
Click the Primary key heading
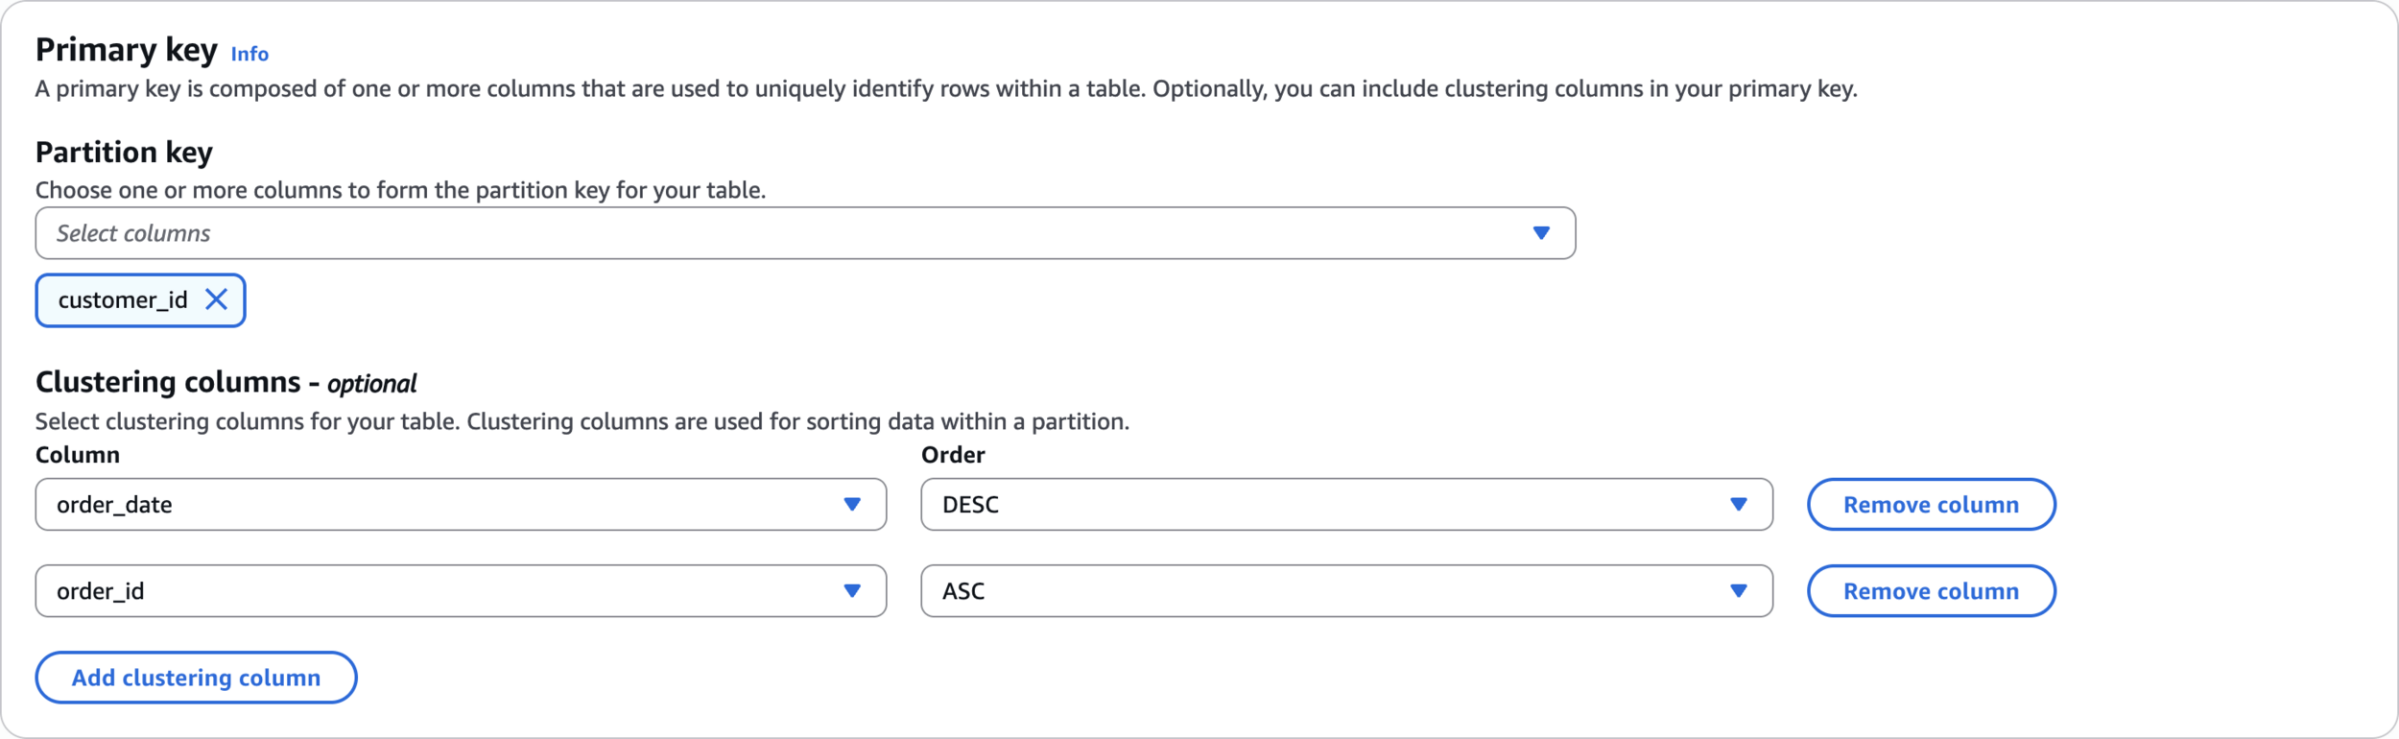point(127,50)
